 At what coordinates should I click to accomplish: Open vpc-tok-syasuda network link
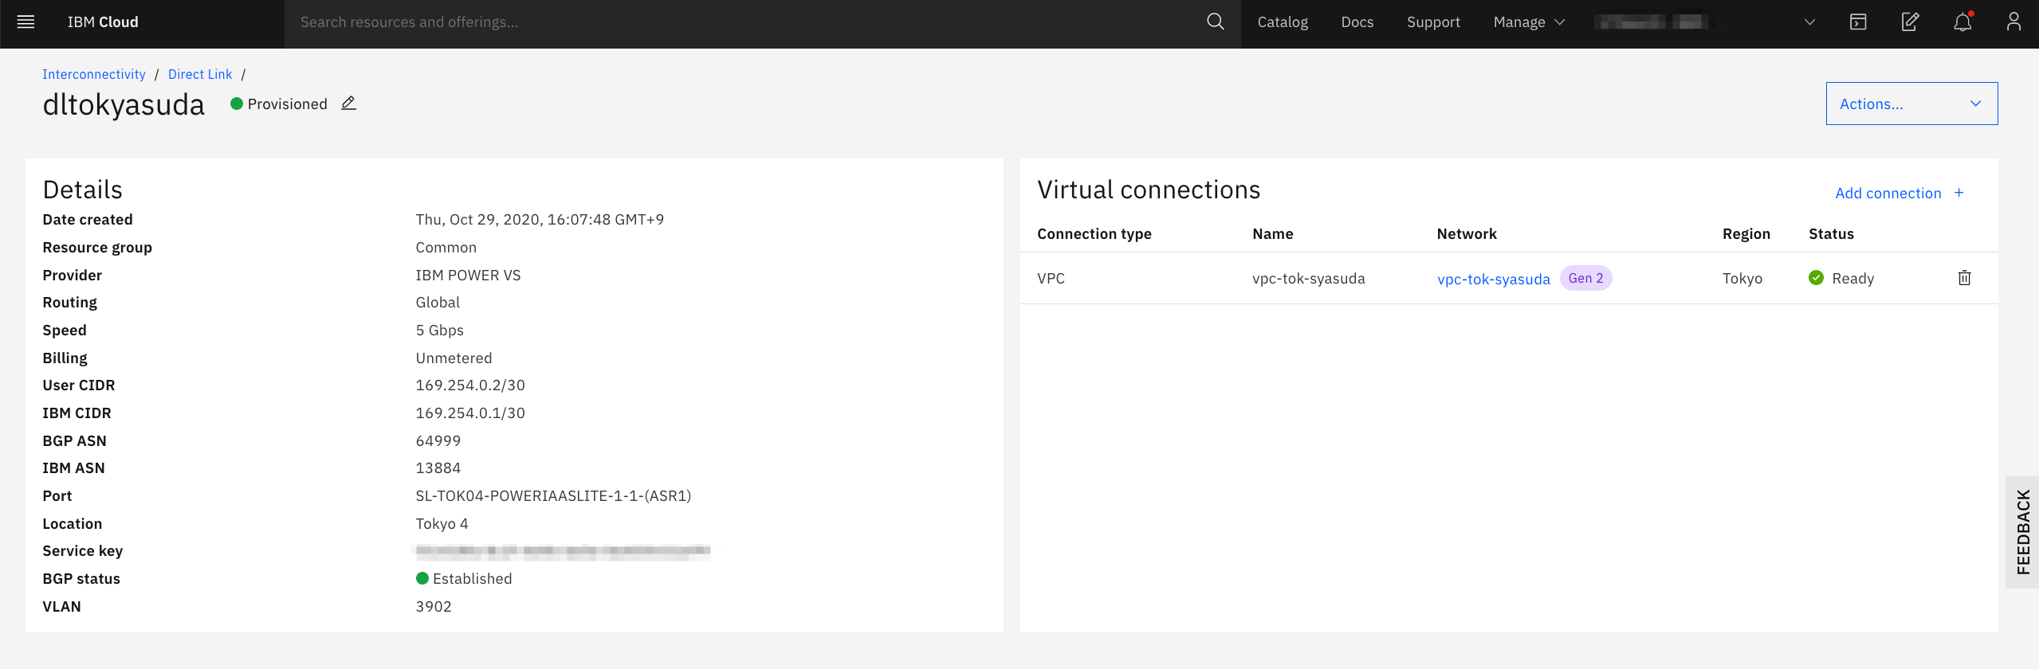coord(1493,279)
